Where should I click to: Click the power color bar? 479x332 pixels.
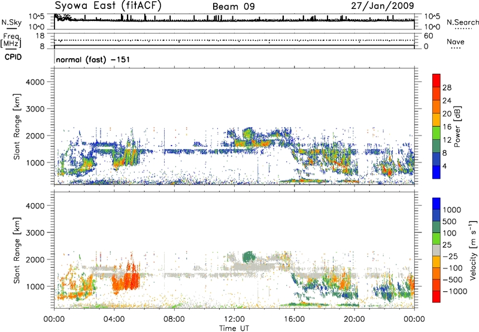436,126
